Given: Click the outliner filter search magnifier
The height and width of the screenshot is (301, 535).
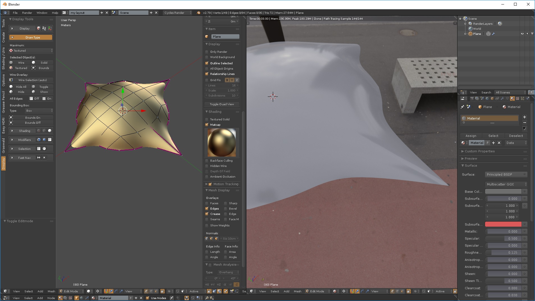Looking at the screenshot, I should tap(531, 92).
